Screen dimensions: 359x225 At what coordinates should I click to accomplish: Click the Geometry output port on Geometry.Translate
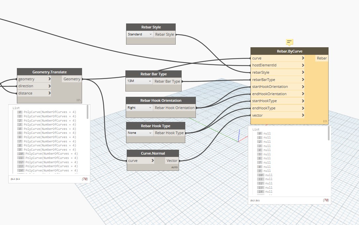pos(72,79)
